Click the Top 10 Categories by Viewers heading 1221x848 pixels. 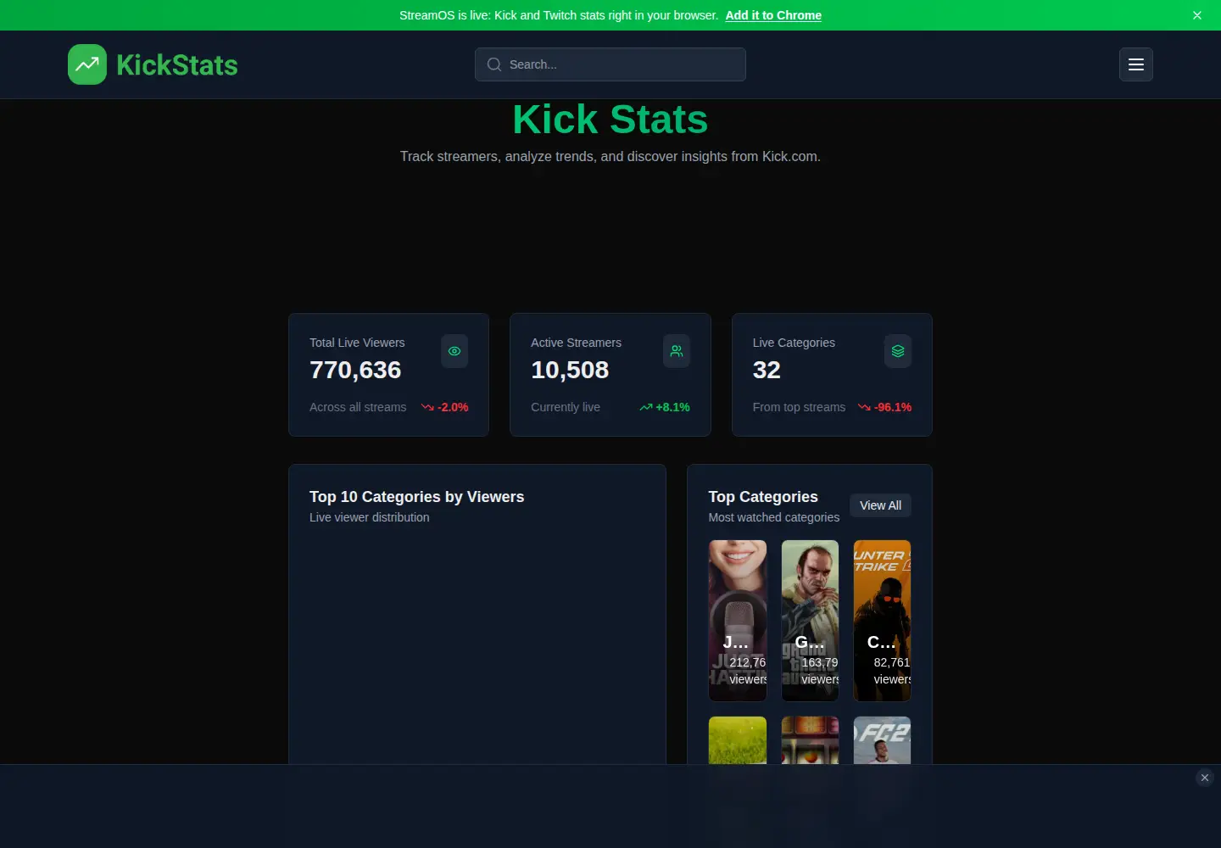pos(416,497)
